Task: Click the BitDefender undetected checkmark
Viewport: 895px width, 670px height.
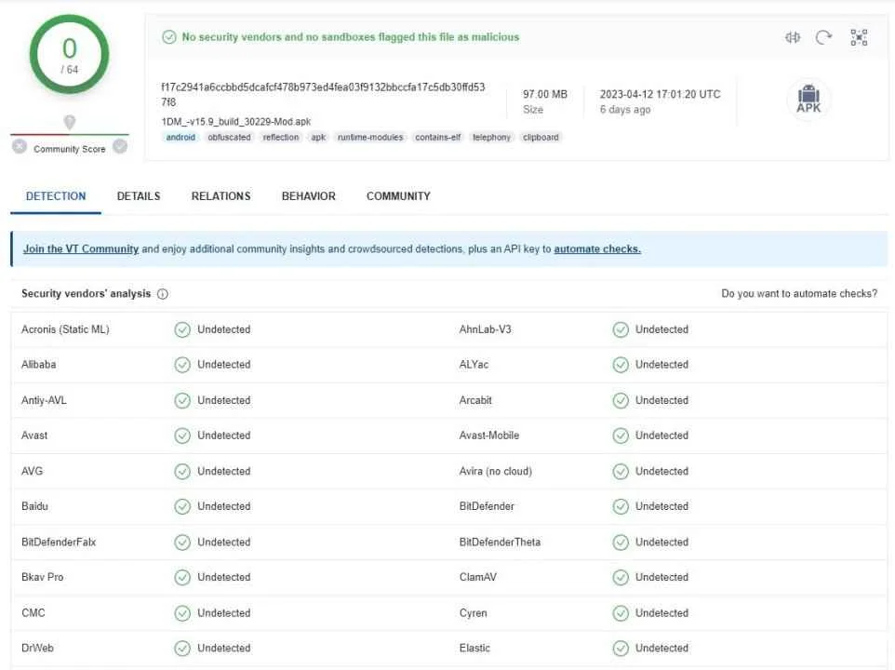Action: tap(621, 507)
